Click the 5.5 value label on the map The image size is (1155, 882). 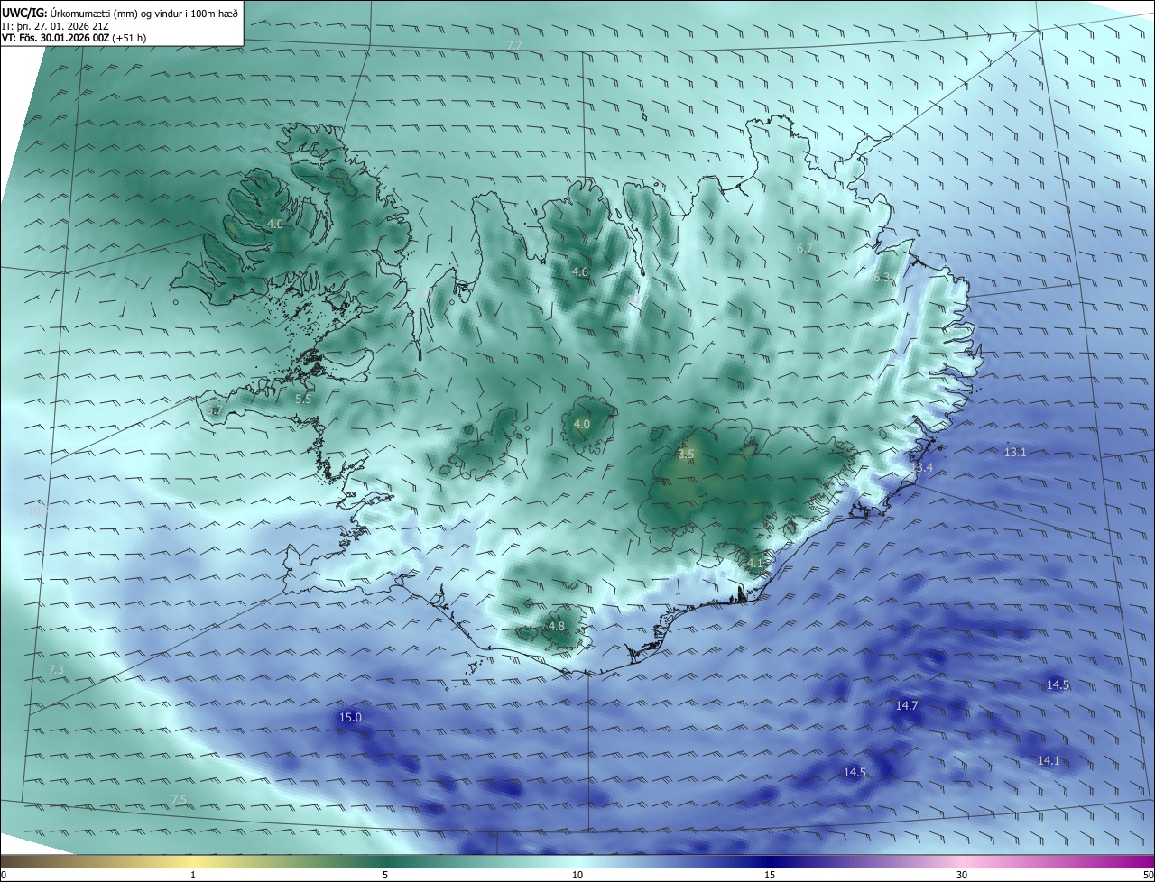pos(303,399)
